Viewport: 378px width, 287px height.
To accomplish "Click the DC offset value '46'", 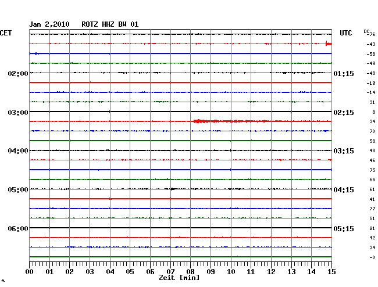I will click(x=372, y=160).
